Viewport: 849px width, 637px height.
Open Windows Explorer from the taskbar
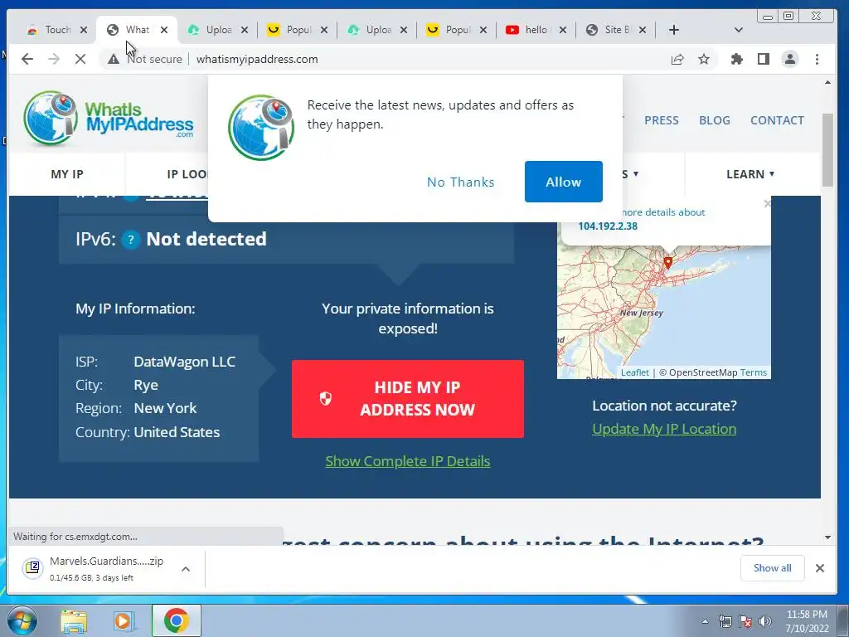click(x=74, y=620)
